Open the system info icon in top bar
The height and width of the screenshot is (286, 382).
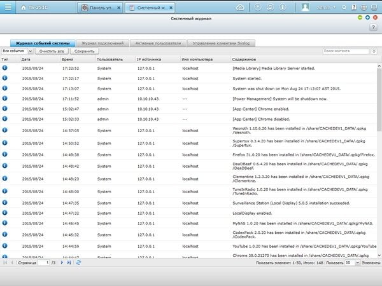pyautogui.click(x=283, y=7)
